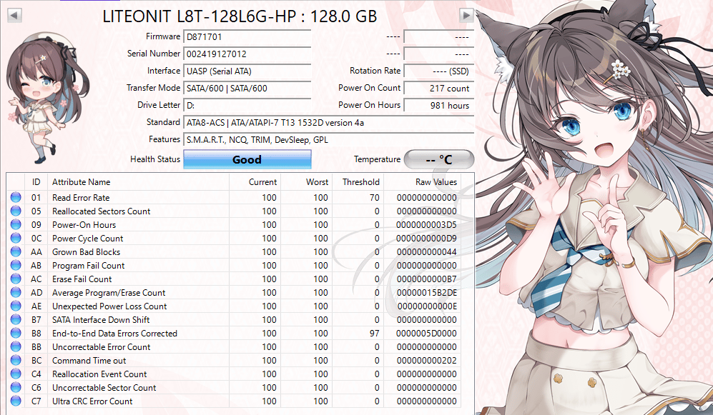Select status orb for Power-On Hours row

tap(16, 224)
